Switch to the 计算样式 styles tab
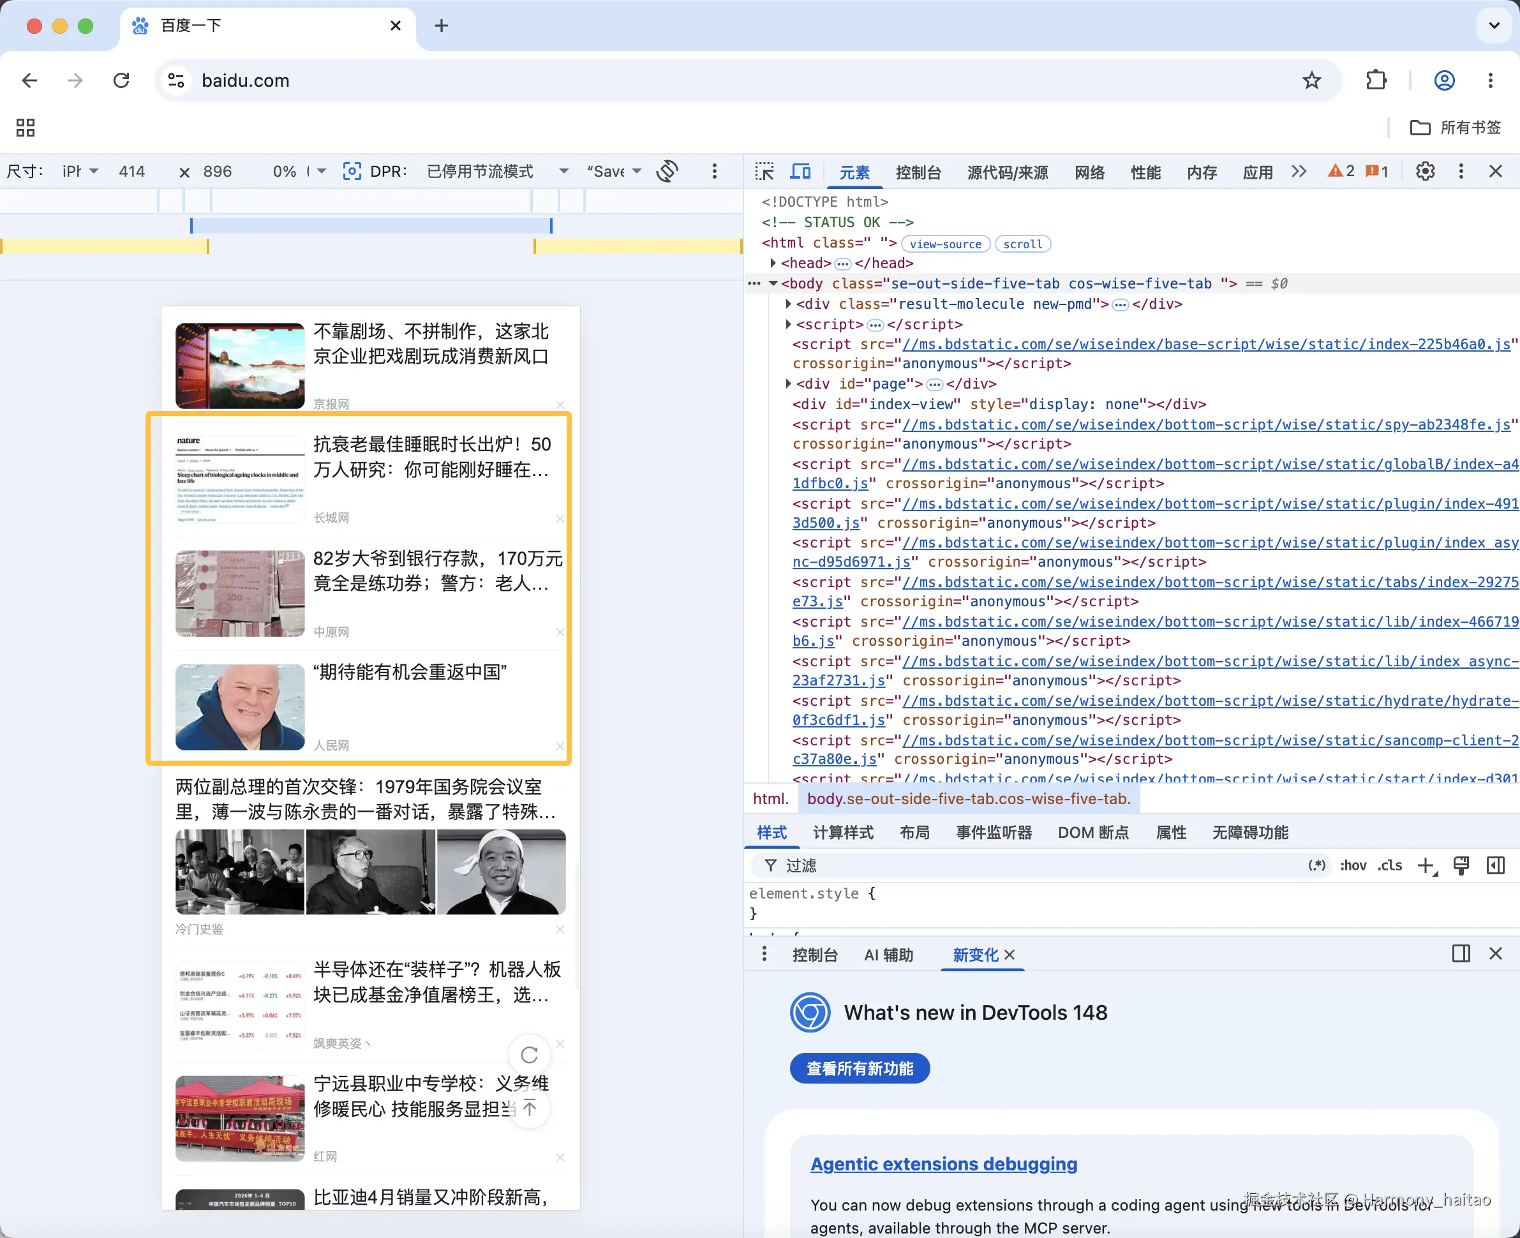 (843, 832)
